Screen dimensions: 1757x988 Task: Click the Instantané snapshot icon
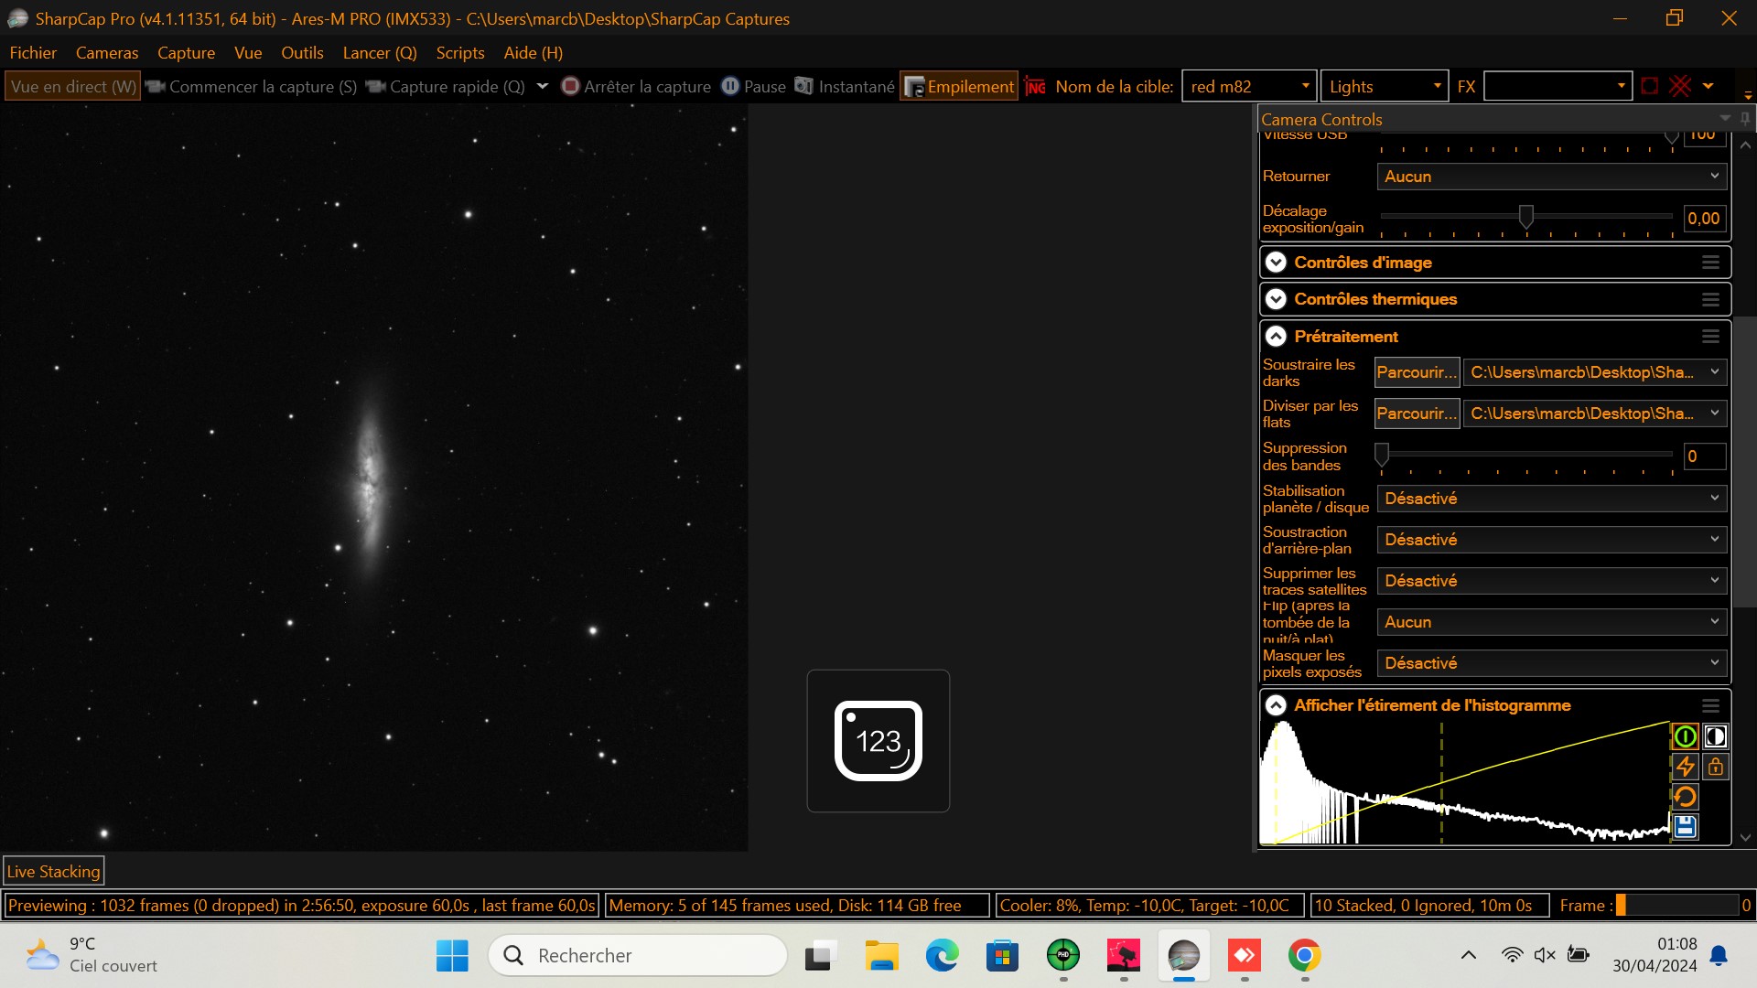[x=804, y=86]
